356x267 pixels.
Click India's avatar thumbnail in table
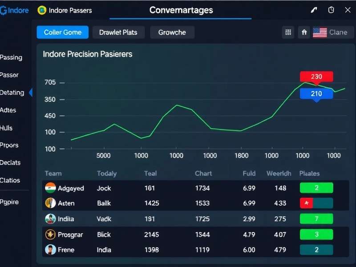click(49, 219)
